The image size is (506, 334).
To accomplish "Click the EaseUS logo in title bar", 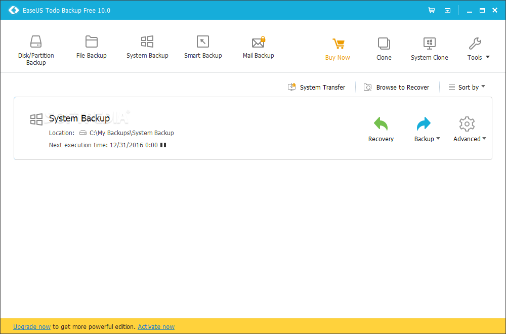I will click(14, 10).
